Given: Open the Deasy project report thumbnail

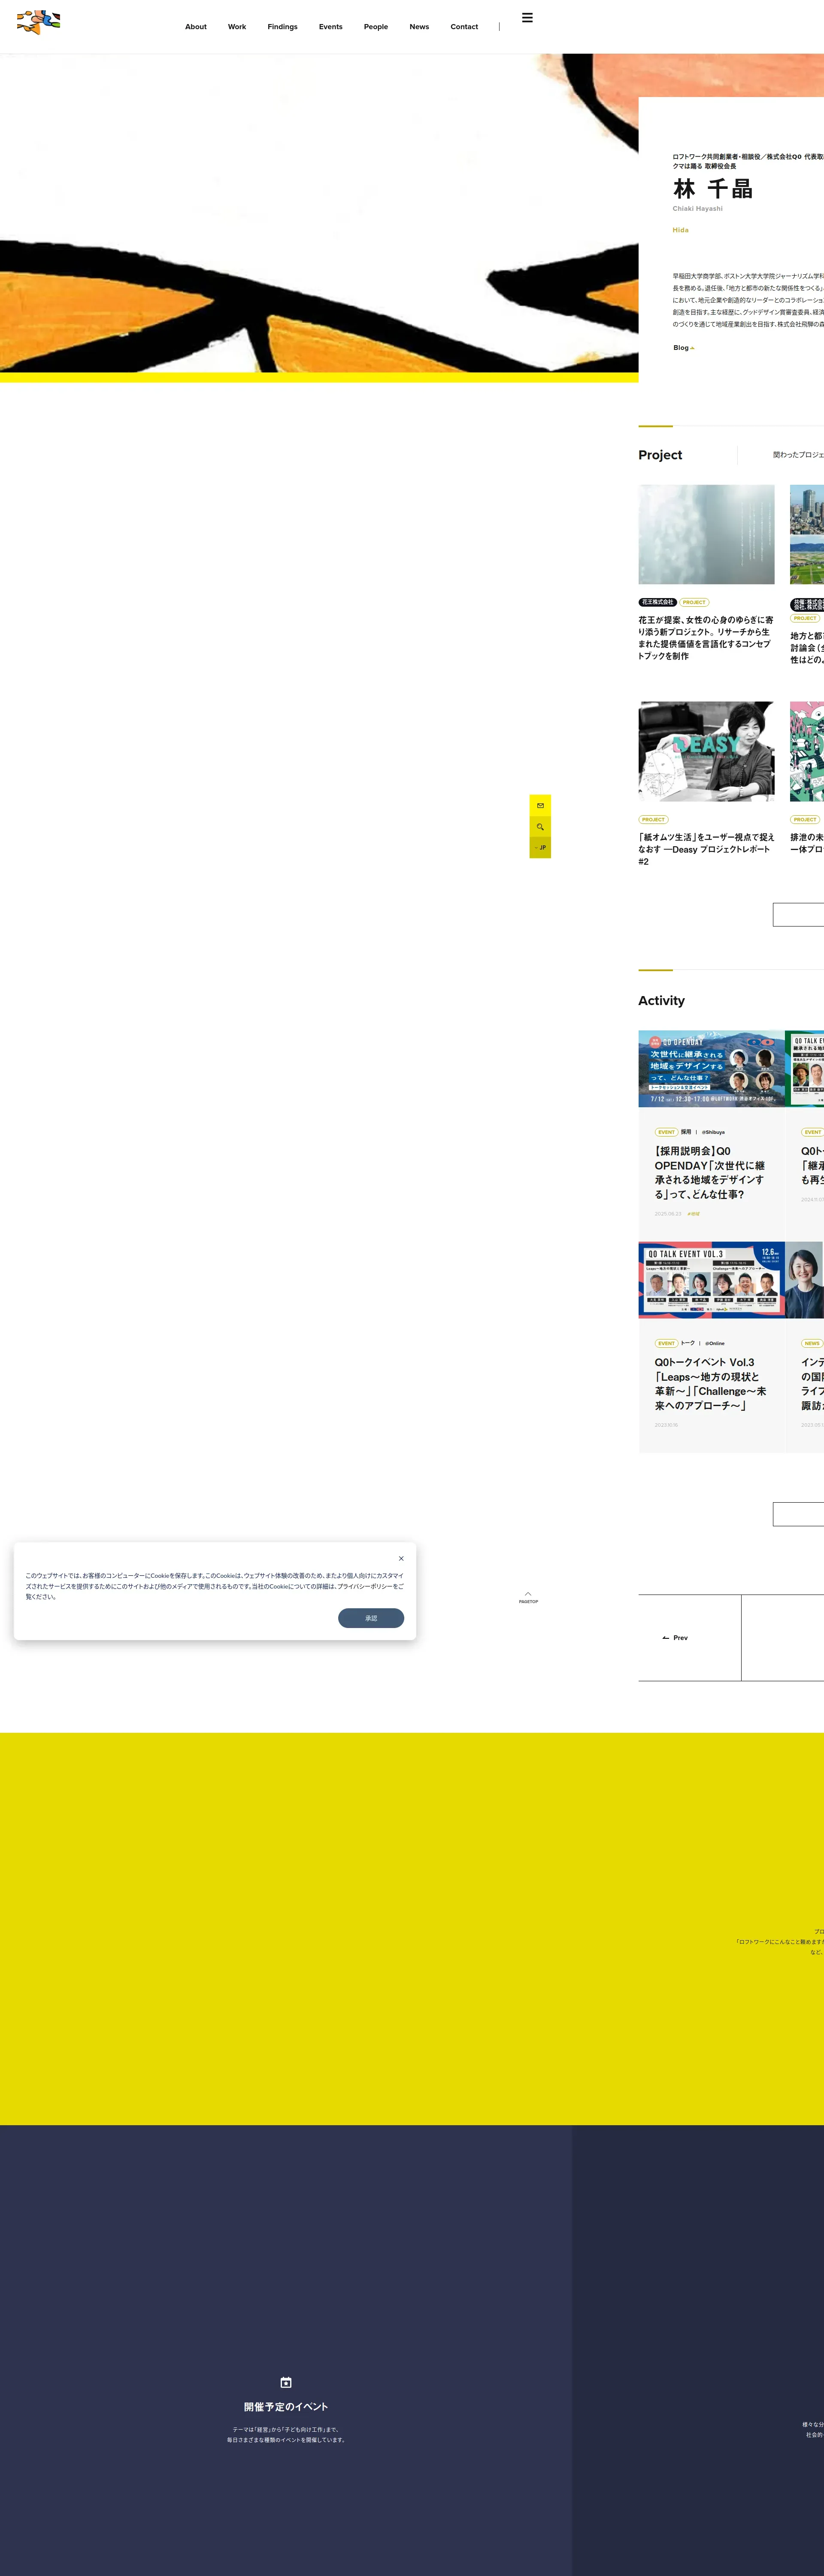Looking at the screenshot, I should [706, 751].
